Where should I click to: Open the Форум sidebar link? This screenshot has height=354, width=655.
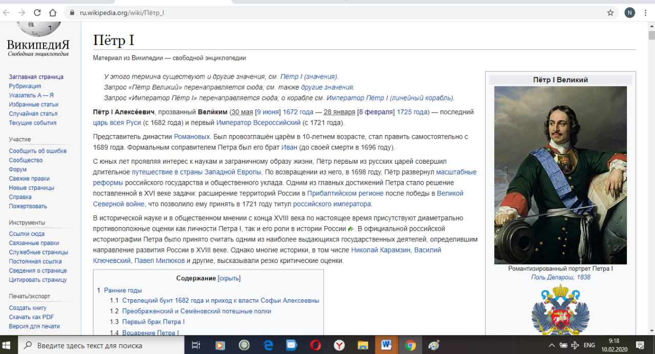tap(18, 169)
